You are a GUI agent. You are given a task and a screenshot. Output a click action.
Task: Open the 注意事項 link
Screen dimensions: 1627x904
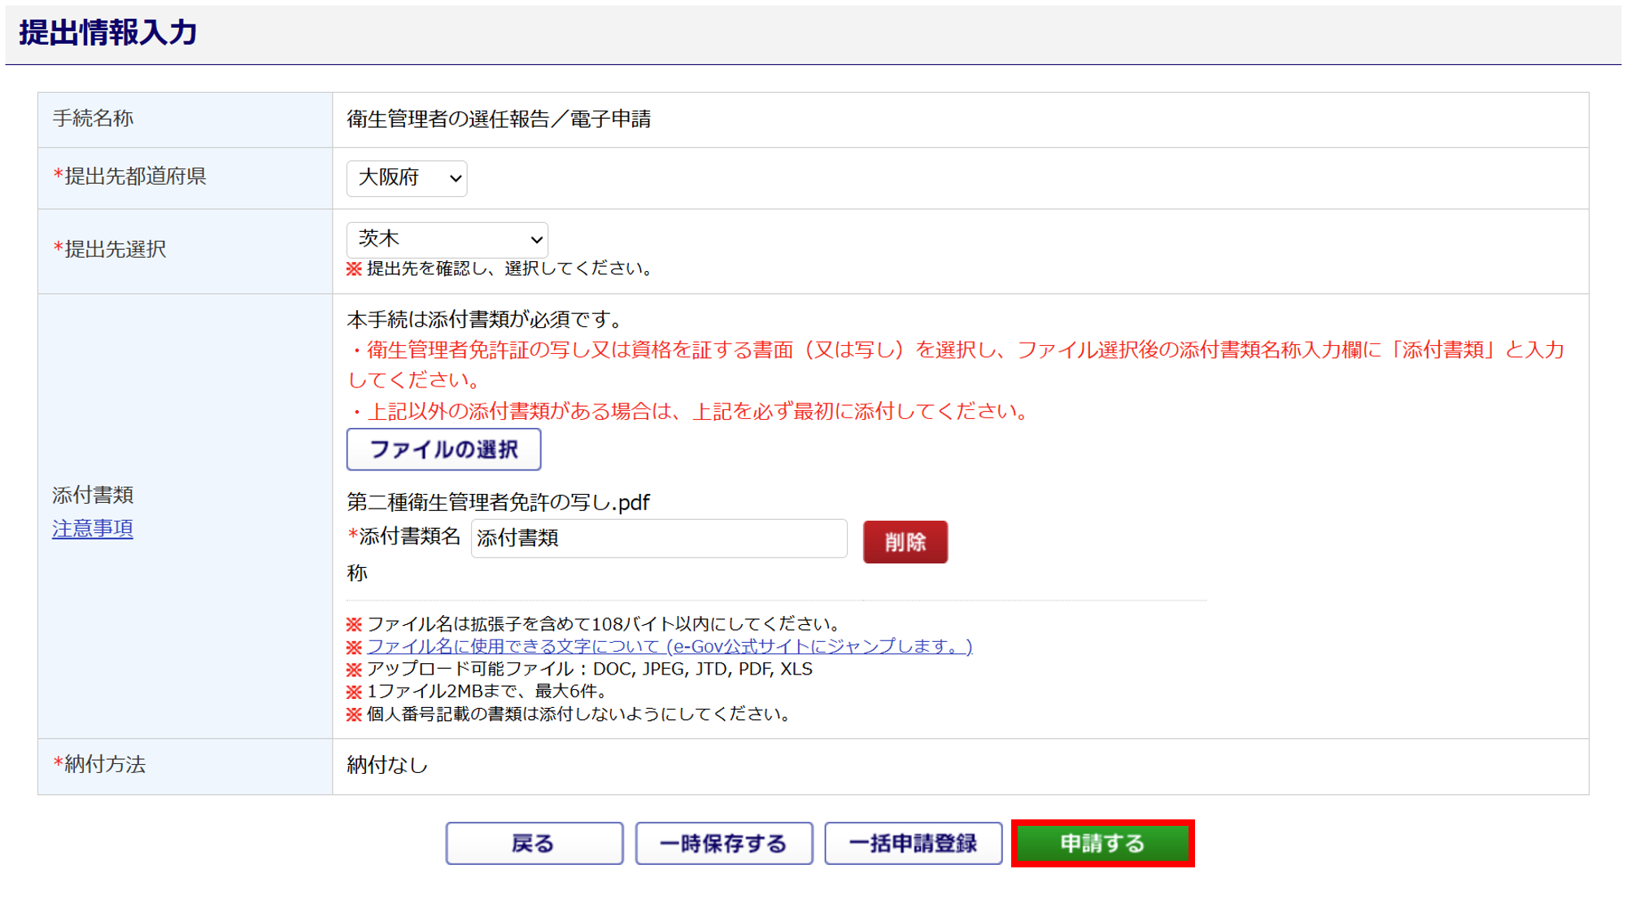pos(92,529)
